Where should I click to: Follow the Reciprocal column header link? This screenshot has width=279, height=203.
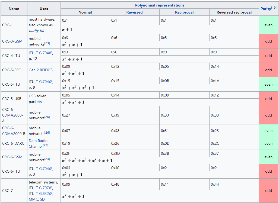point(184,12)
